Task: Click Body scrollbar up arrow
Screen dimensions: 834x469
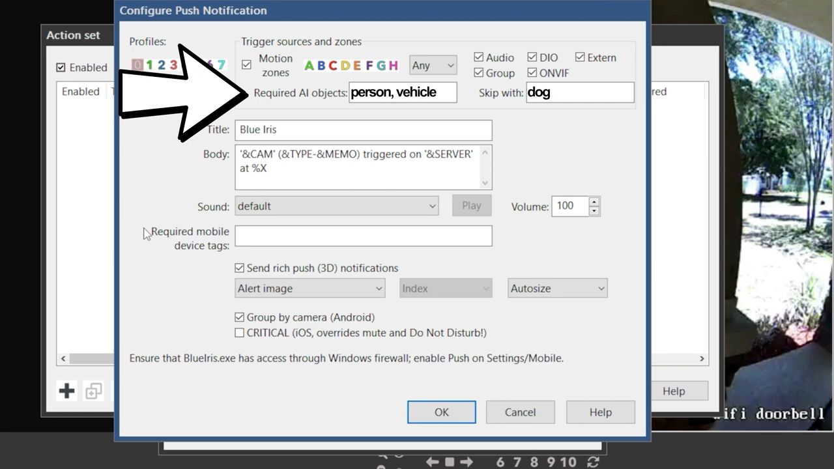Action: [485, 152]
